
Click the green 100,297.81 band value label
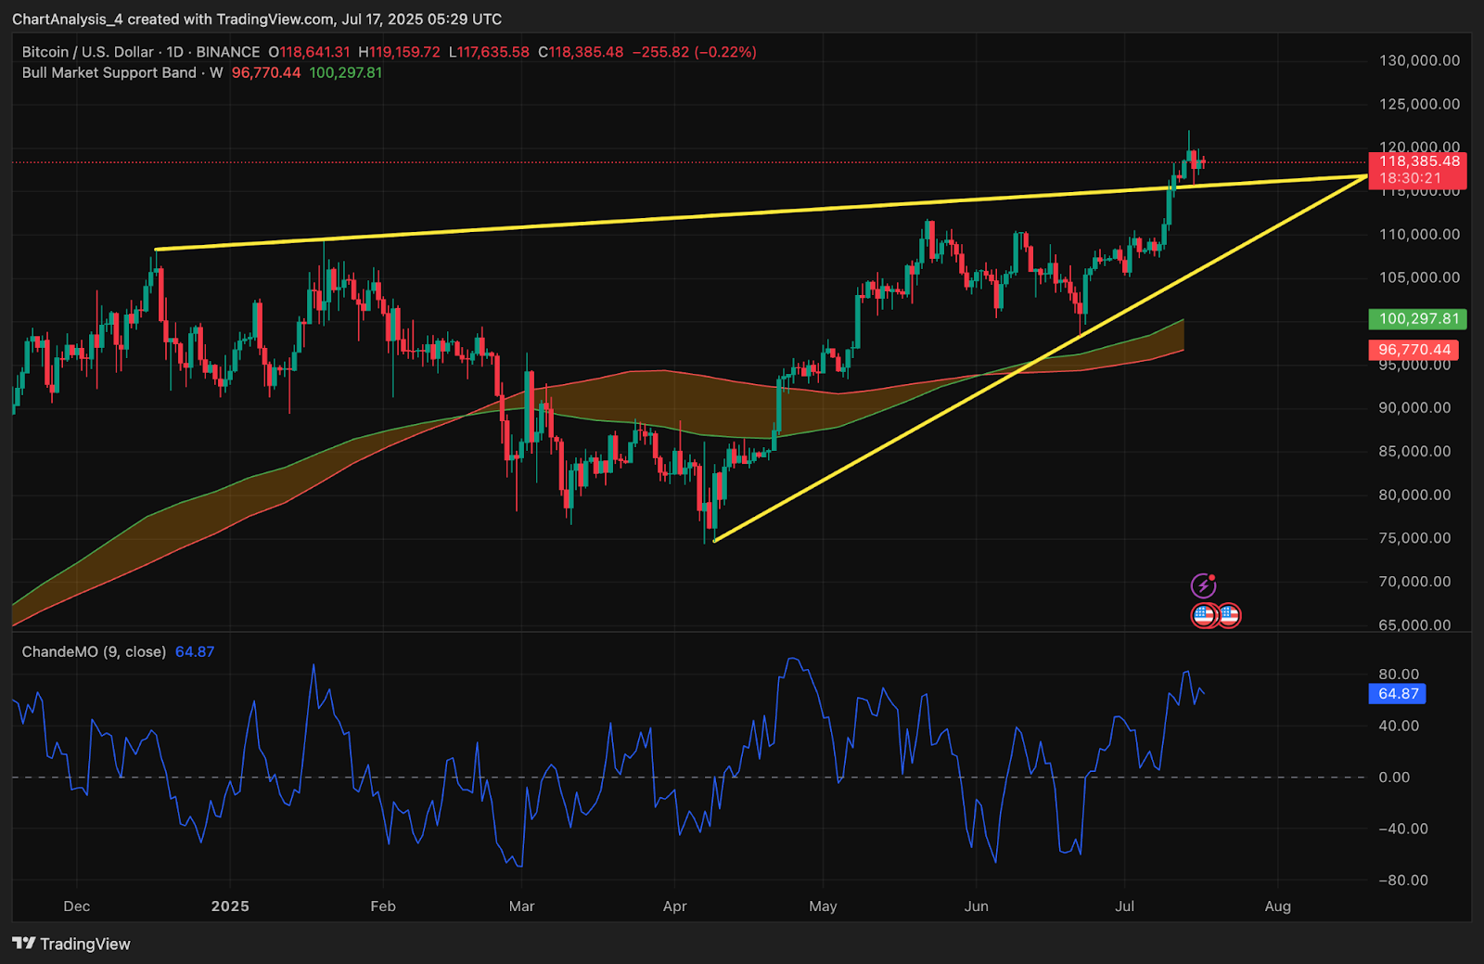1418,318
